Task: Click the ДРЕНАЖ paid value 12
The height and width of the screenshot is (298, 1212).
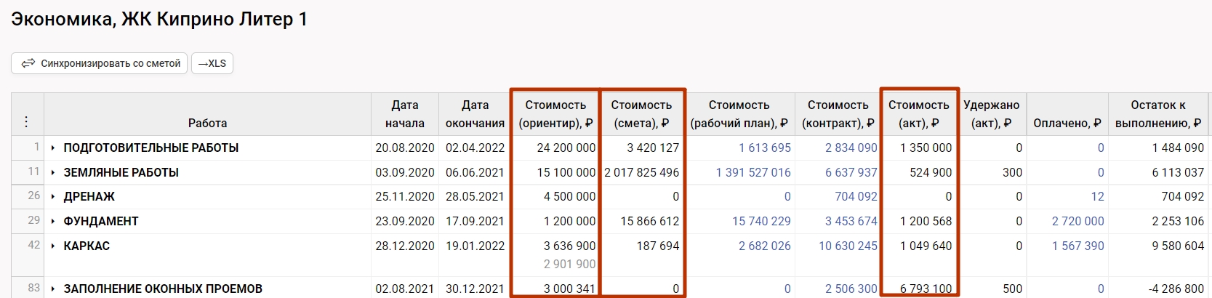Action: point(1097,197)
